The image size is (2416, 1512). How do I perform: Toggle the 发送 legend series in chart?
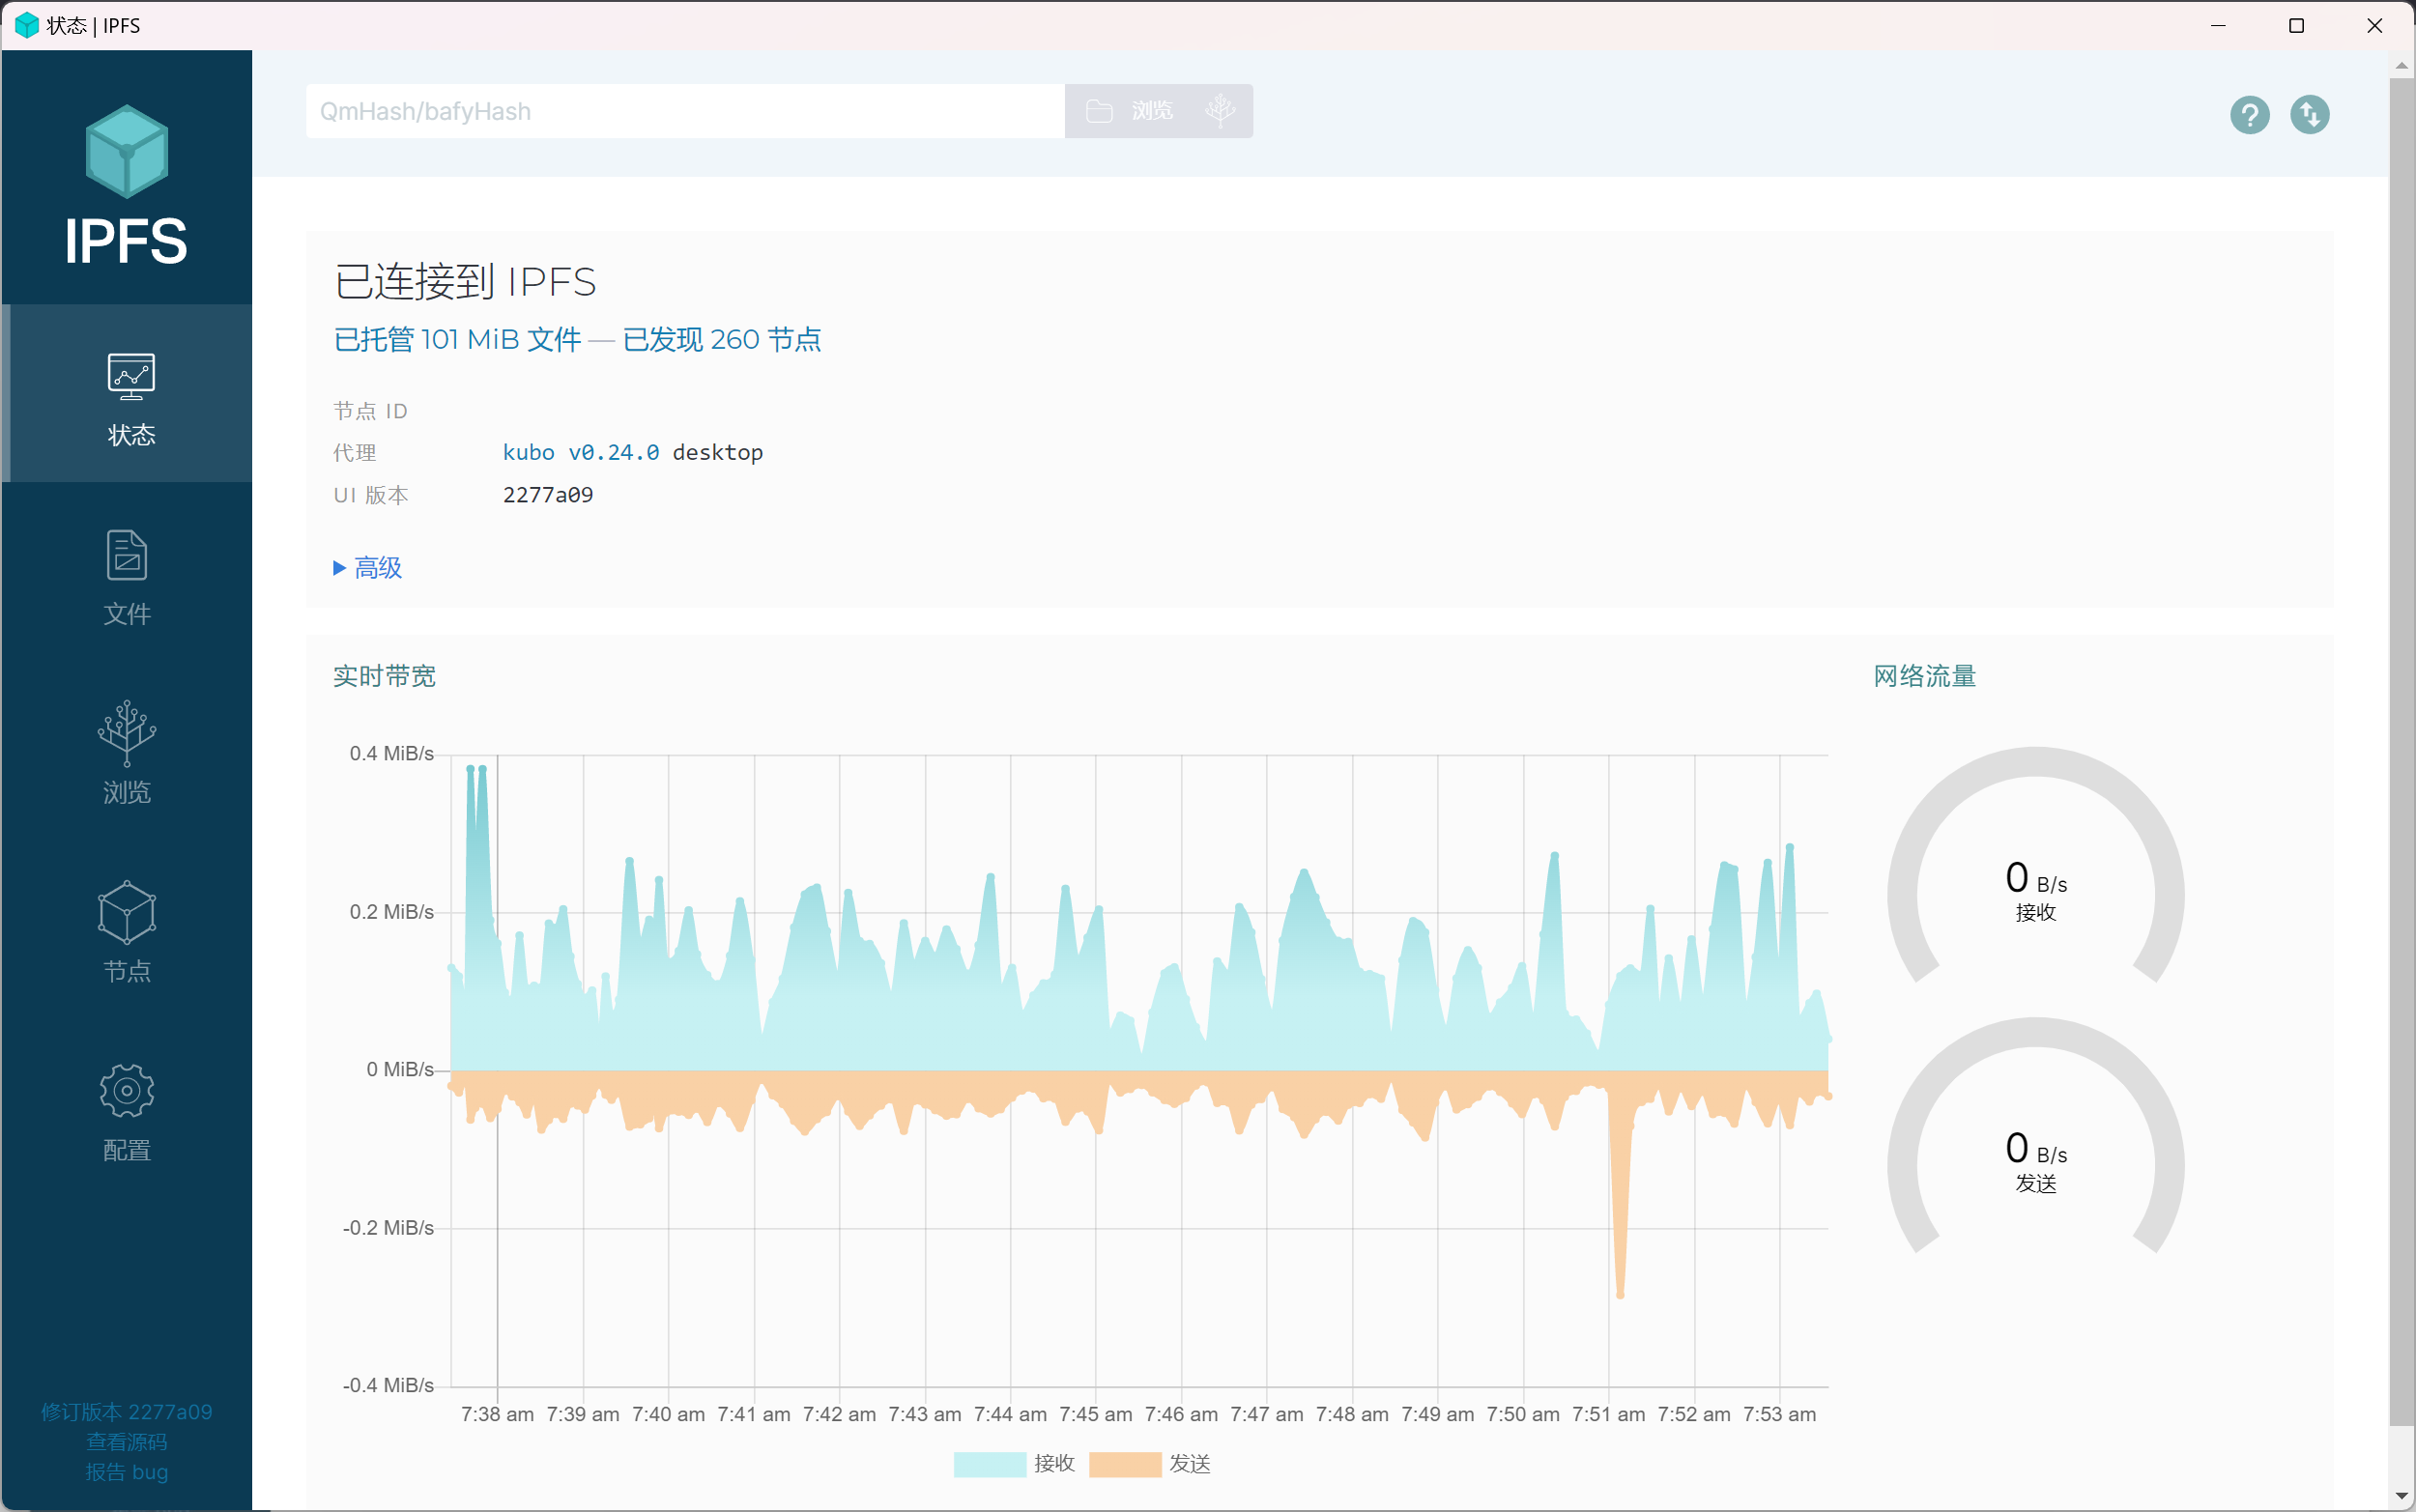(1150, 1463)
